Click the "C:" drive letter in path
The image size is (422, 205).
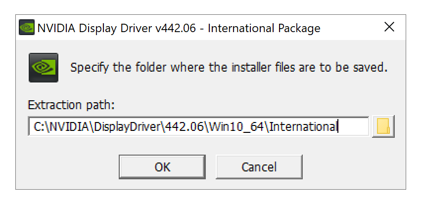point(39,126)
